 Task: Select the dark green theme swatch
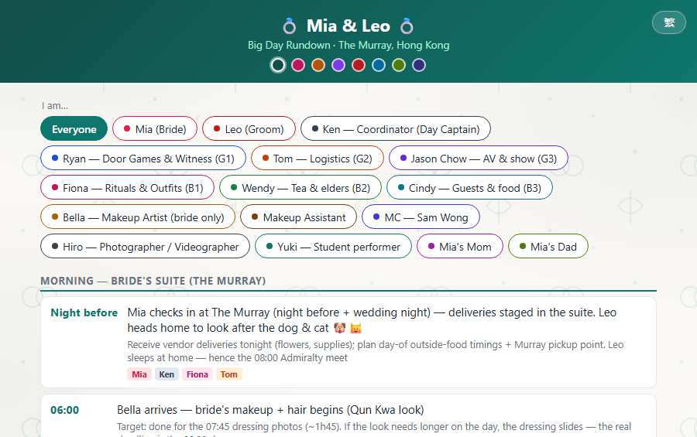[x=278, y=65]
